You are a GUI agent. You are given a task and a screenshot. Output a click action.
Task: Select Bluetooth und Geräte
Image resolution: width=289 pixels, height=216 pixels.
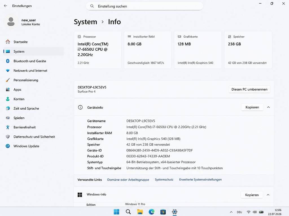tap(34, 61)
